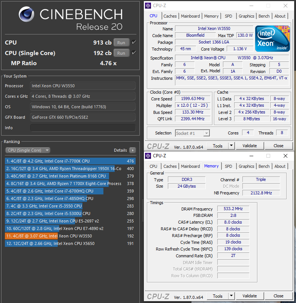Run the CPU Single Core test

click(121, 53)
